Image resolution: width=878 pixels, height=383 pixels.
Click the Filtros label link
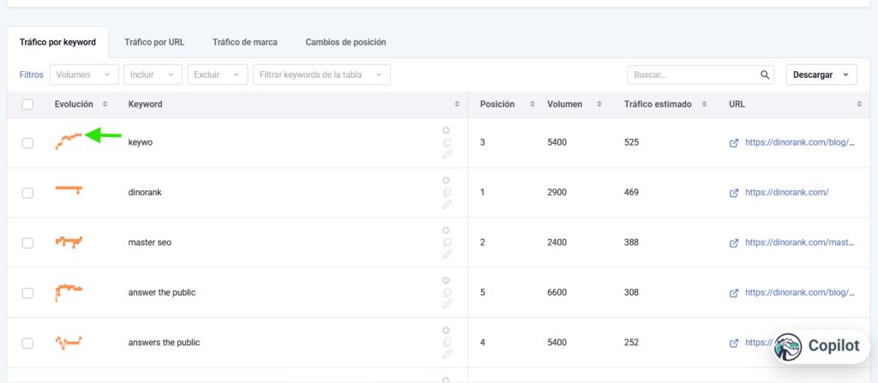coord(32,75)
